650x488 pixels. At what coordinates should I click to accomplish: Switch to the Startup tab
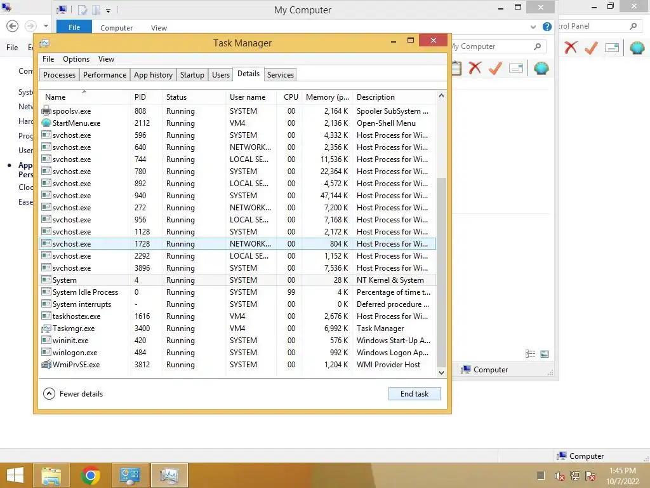tap(192, 75)
